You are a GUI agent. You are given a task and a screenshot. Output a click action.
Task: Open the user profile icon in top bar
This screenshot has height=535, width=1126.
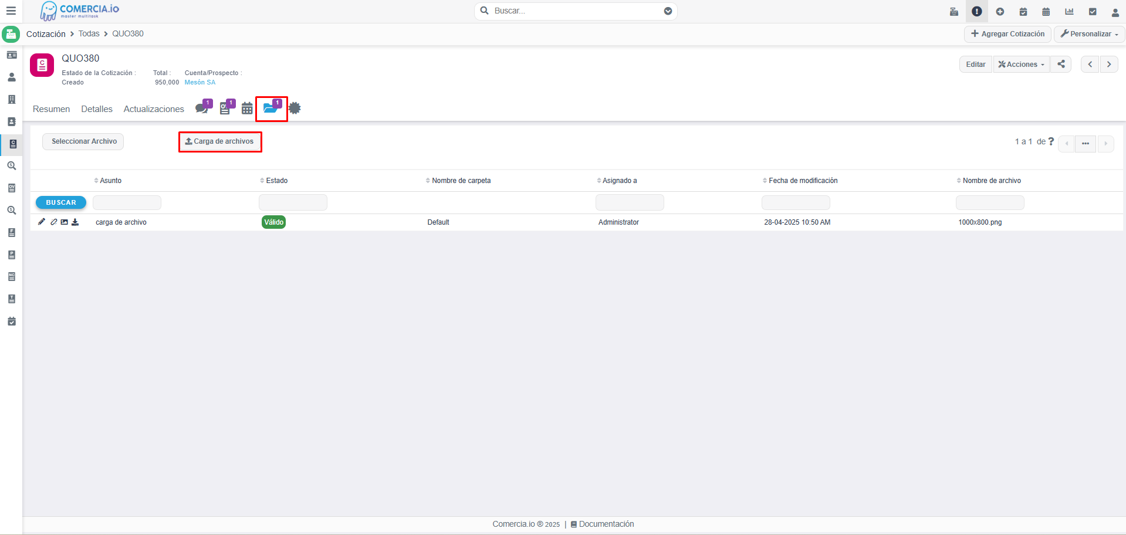tap(1115, 12)
